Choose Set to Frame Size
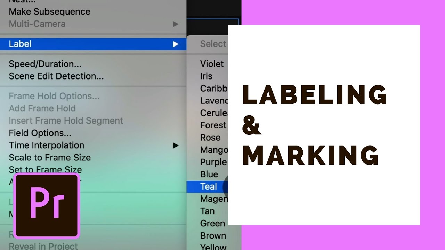 46,170
